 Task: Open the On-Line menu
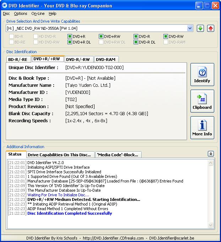(38, 13)
